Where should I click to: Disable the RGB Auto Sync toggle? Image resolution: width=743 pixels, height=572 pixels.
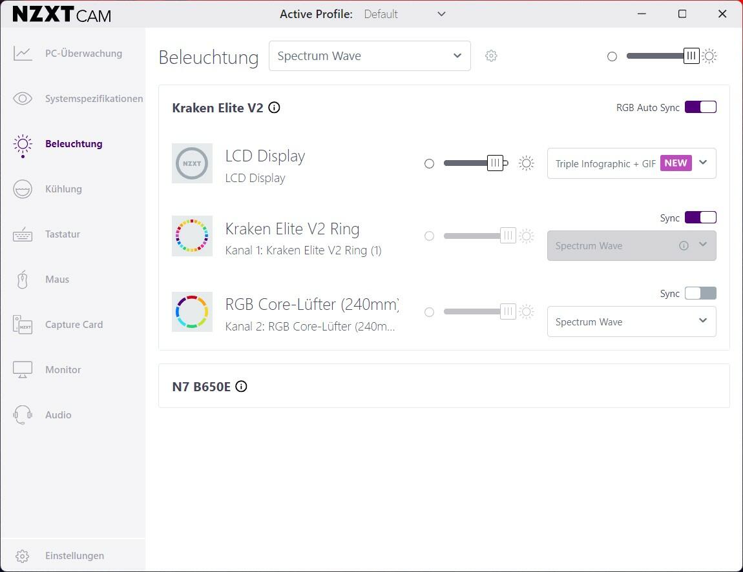pyautogui.click(x=700, y=107)
